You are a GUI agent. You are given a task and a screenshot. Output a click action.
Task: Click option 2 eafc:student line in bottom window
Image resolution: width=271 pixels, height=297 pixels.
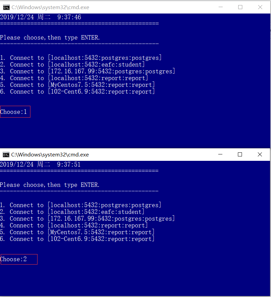[x=72, y=212]
